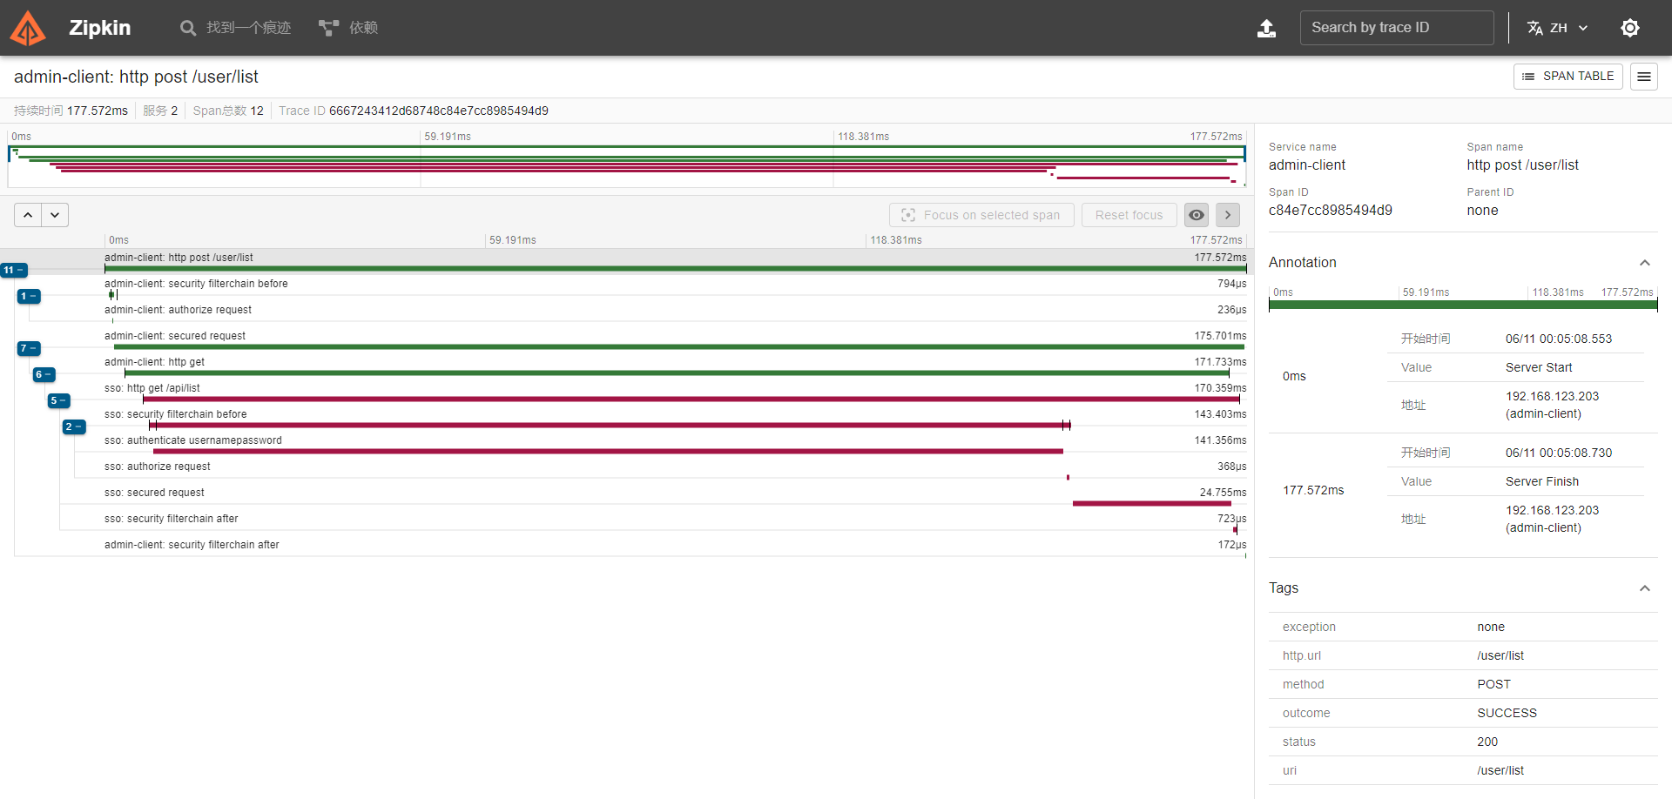Screen dimensions: 1672x799
Task: Click the upload JSON trace icon
Action: pos(1266,28)
